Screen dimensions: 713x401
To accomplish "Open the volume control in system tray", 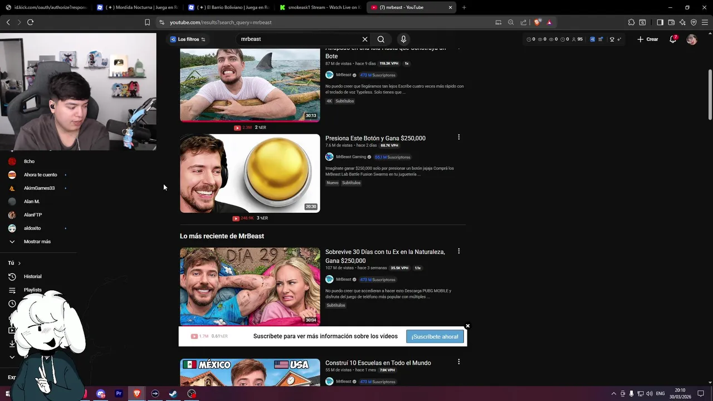I will pyautogui.click(x=649, y=394).
